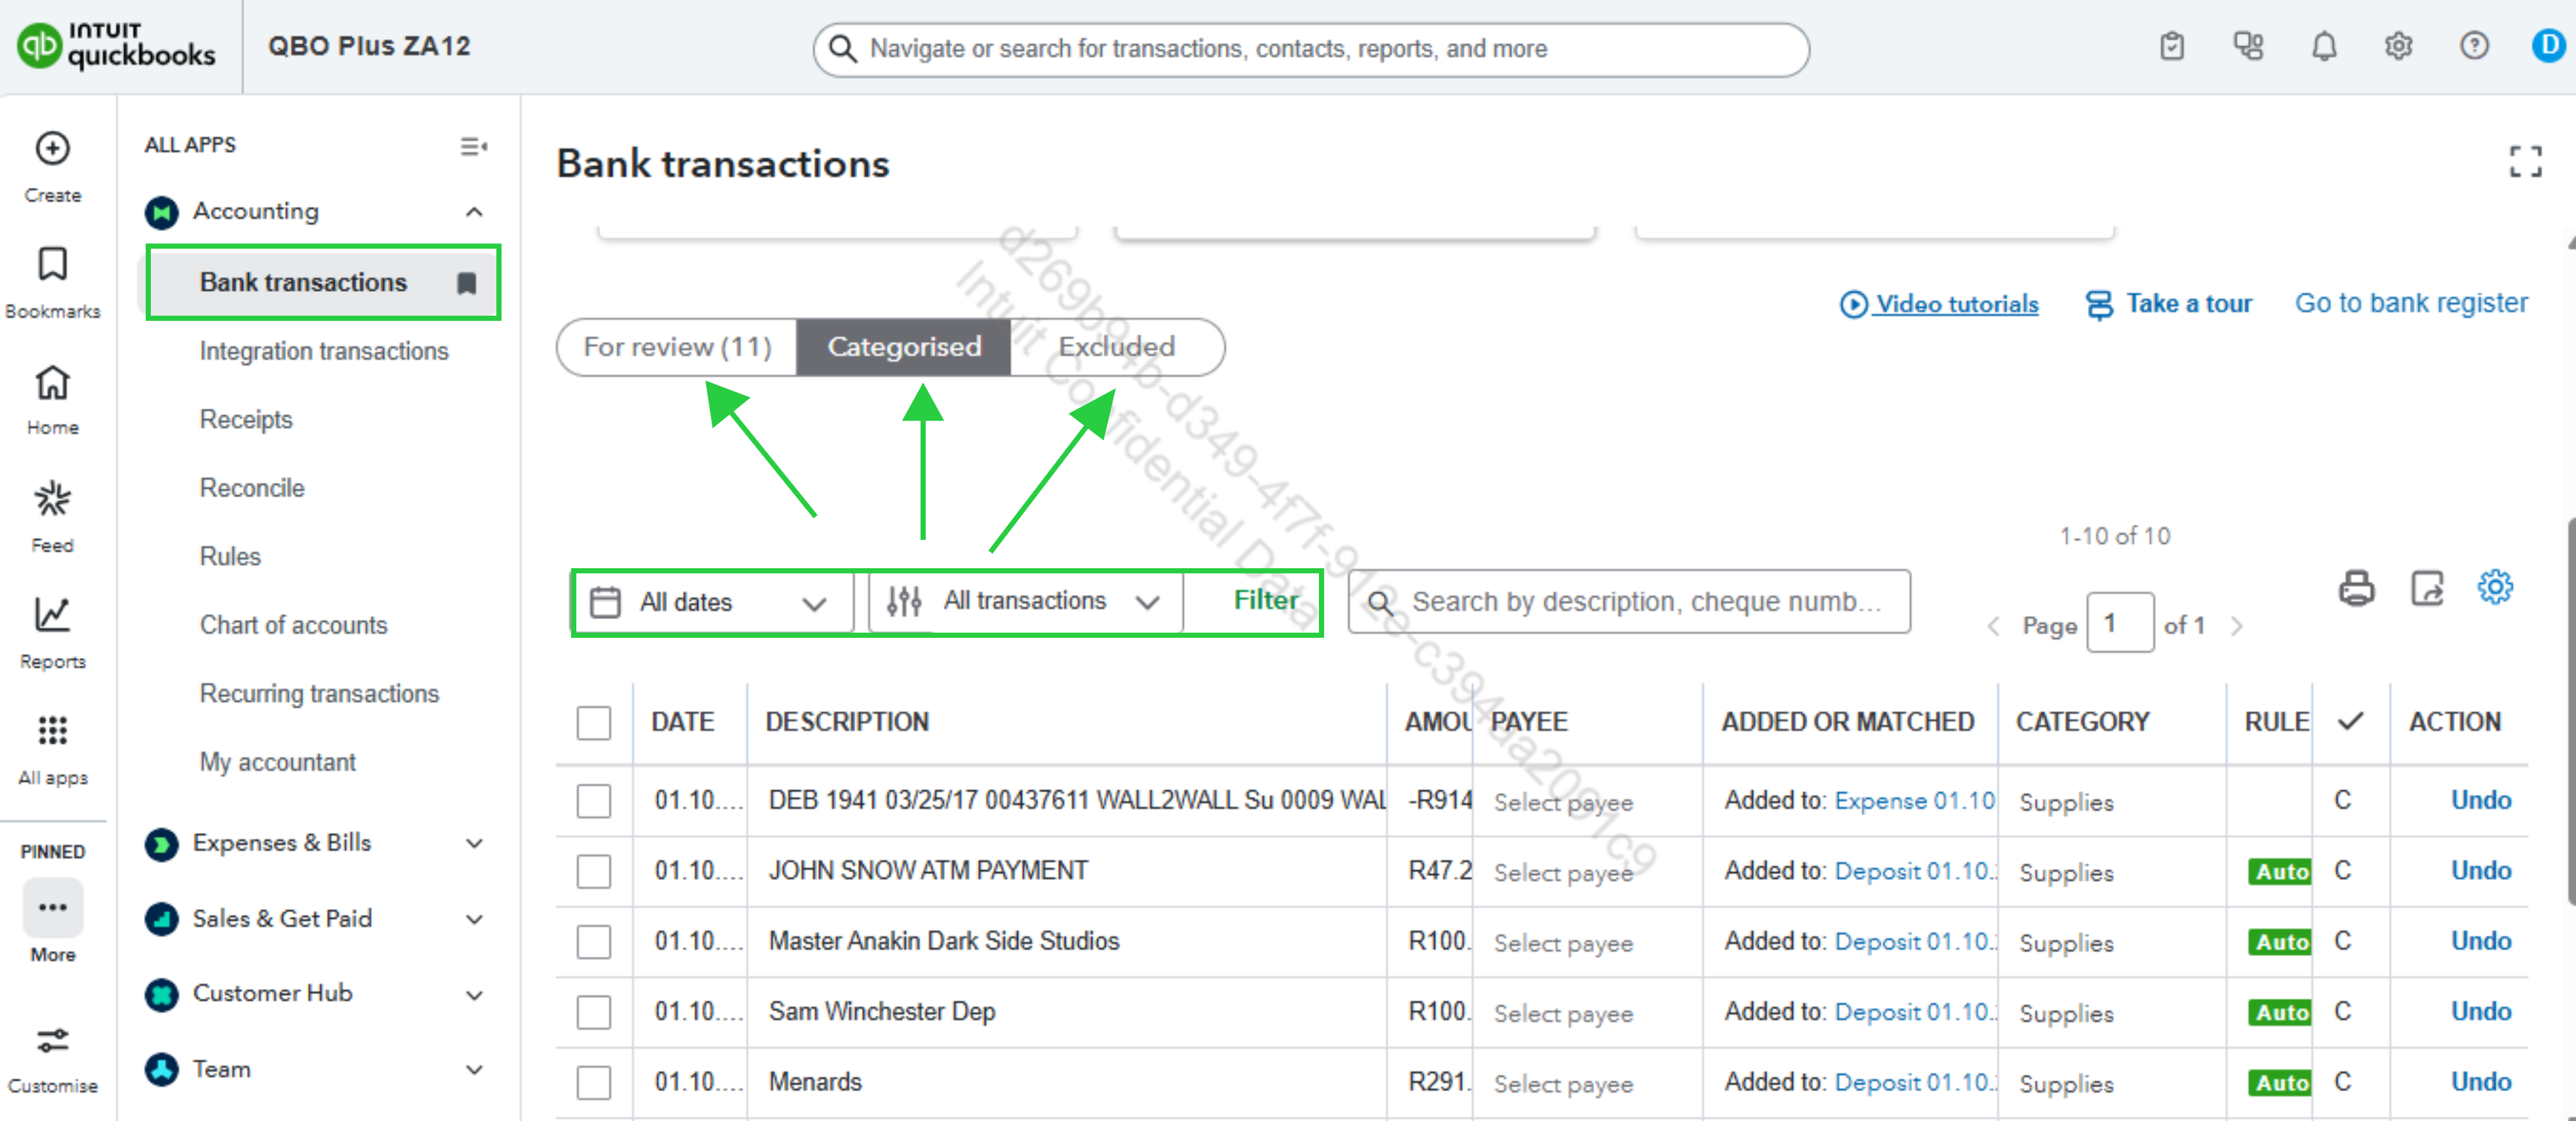Switch to the For review (11) tab
The image size is (2576, 1121).
tap(677, 347)
